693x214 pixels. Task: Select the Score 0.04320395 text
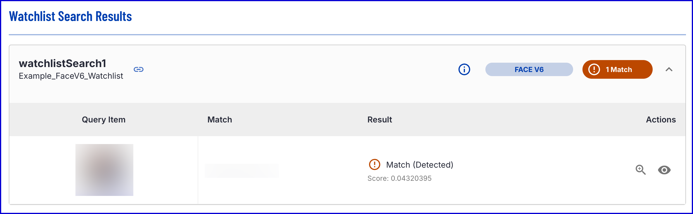pyautogui.click(x=399, y=178)
